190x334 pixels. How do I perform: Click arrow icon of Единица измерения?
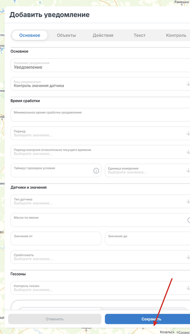188,170
